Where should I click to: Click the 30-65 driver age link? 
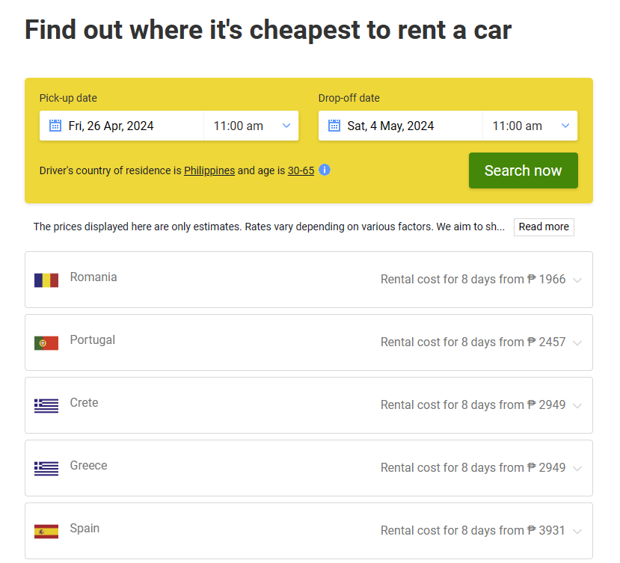301,170
